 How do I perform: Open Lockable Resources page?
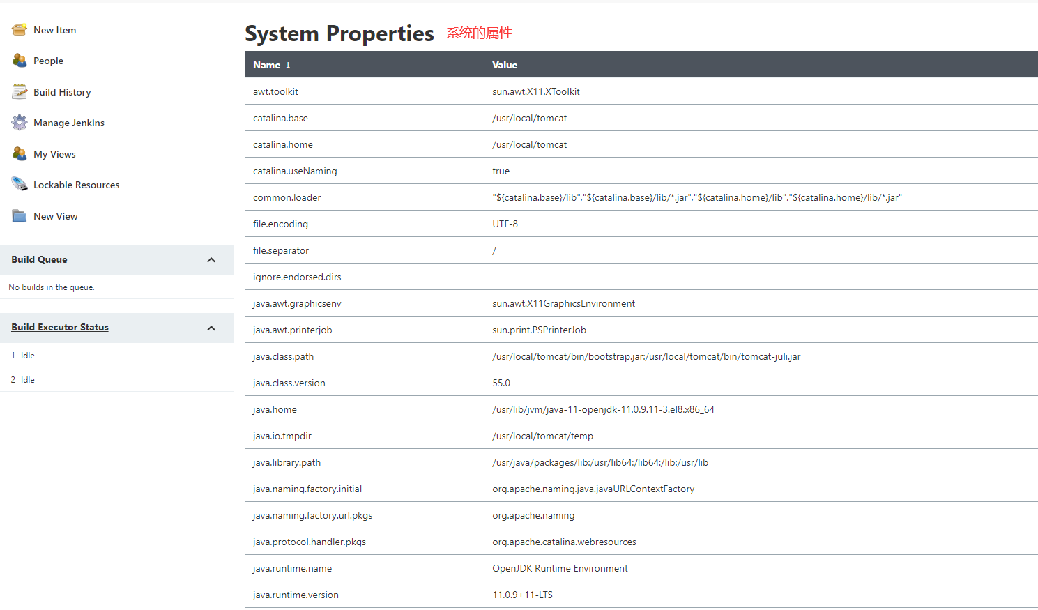[77, 185]
